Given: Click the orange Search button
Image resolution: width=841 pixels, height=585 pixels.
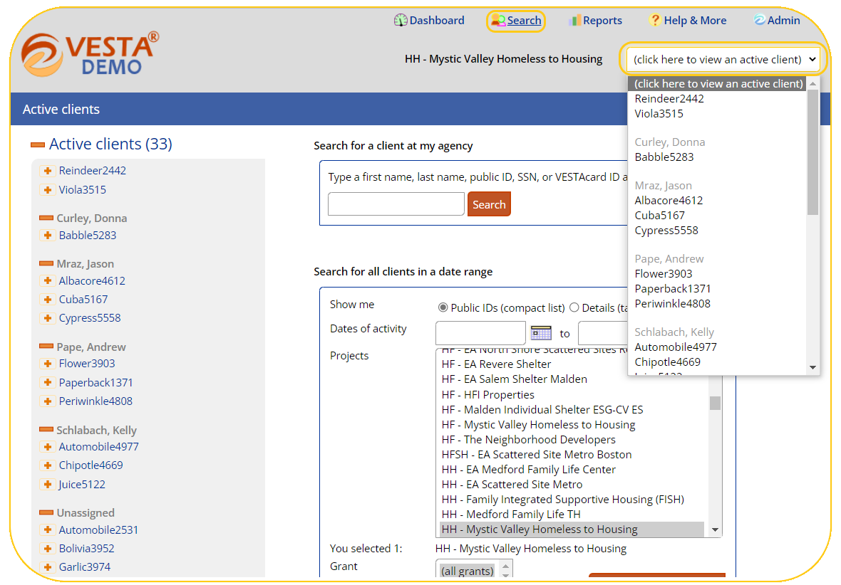Looking at the screenshot, I should (x=489, y=204).
